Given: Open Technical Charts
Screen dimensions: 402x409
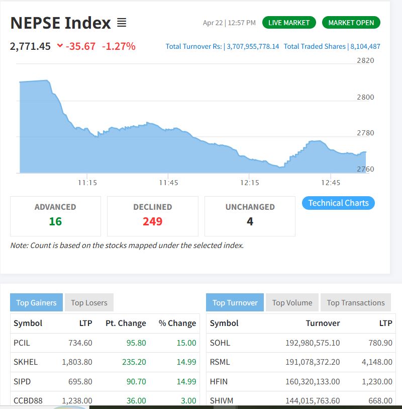Looking at the screenshot, I should (338, 203).
